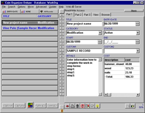Click the ENTRYDATE sort button
Image resolution: width=145 pixels, height=113 pixels.
11,12
